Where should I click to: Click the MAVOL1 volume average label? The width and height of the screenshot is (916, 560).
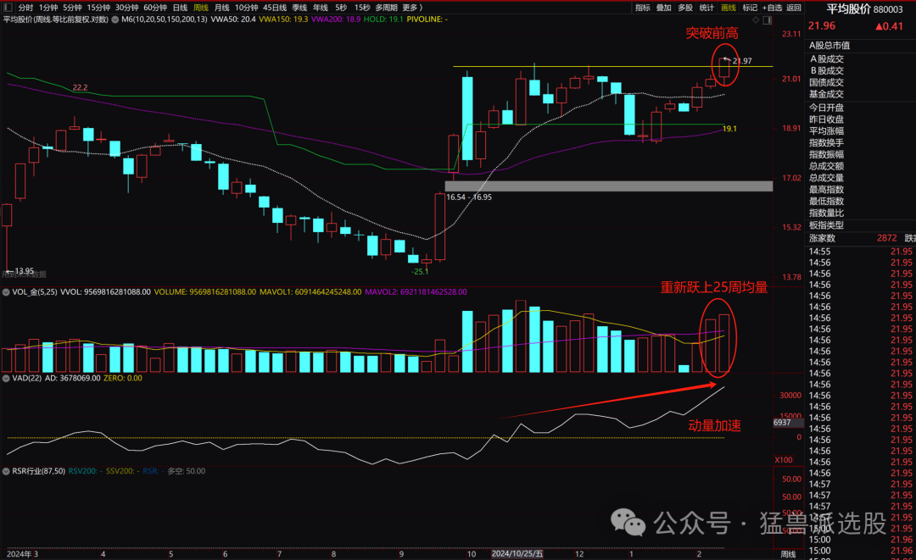click(x=310, y=291)
